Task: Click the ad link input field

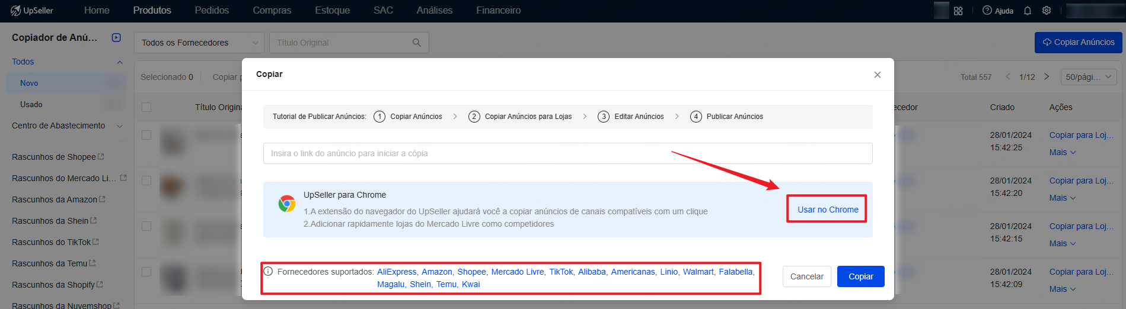Action: click(567, 153)
